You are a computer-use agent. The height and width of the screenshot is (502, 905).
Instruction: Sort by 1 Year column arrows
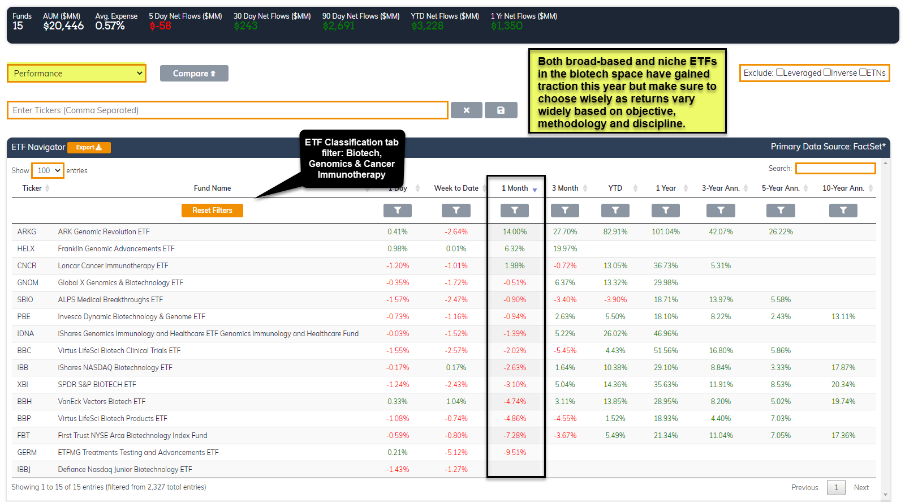point(686,188)
